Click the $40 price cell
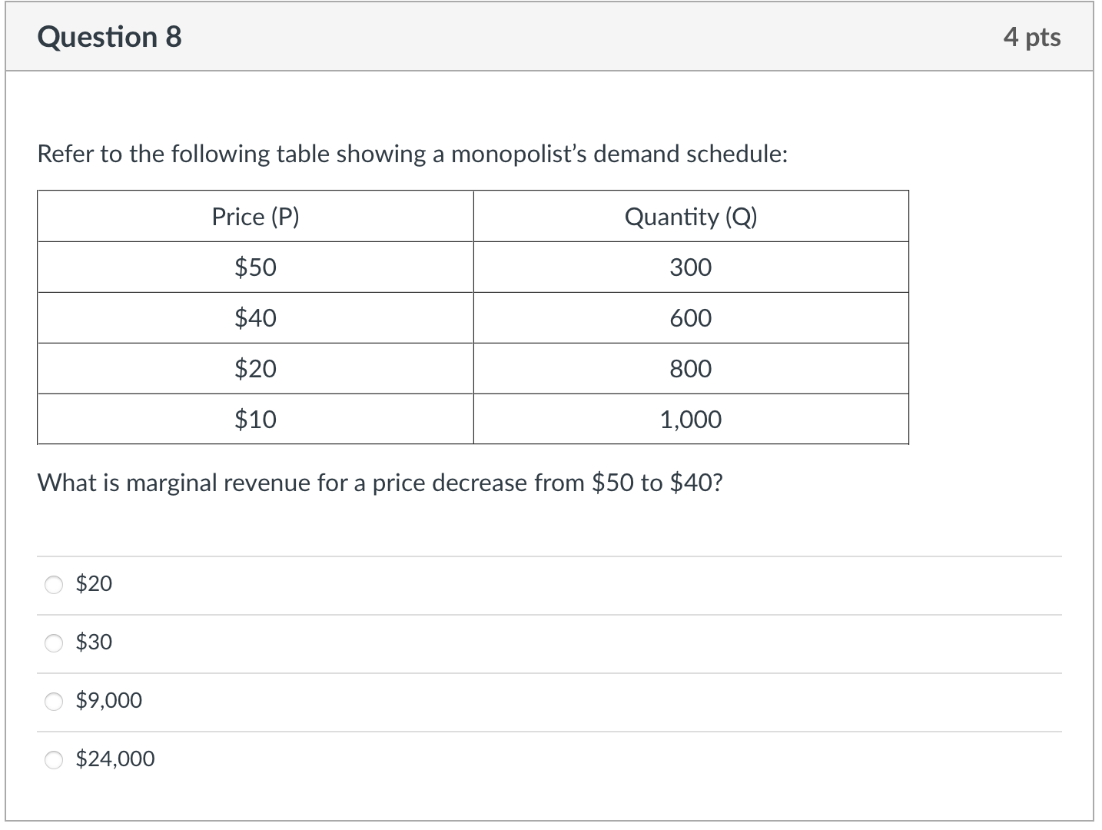 (254, 318)
